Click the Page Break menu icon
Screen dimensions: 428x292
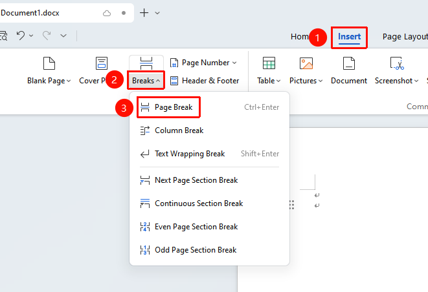[145, 107]
